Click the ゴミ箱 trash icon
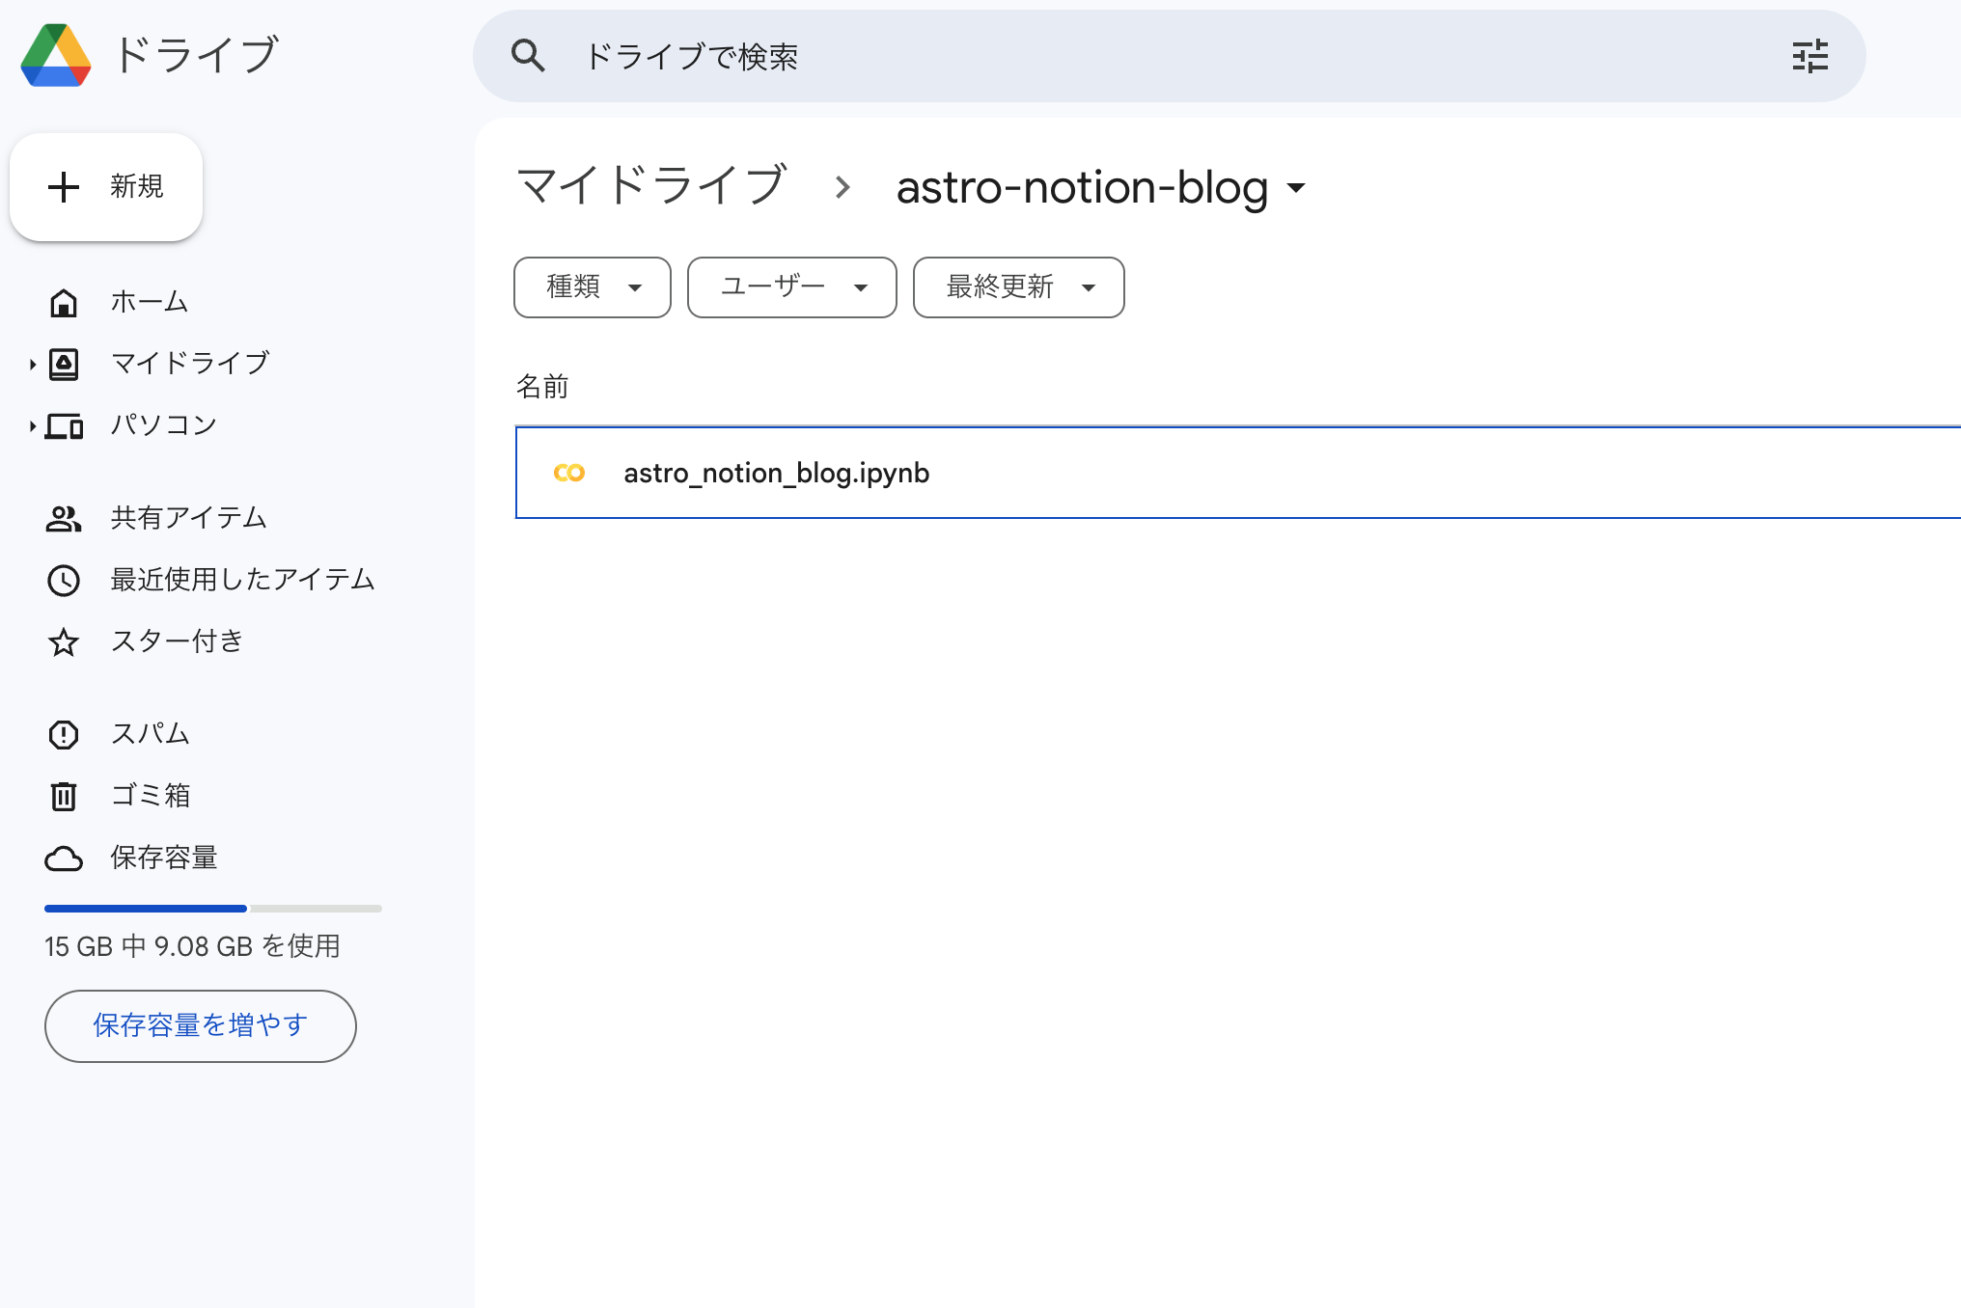 pos(64,797)
